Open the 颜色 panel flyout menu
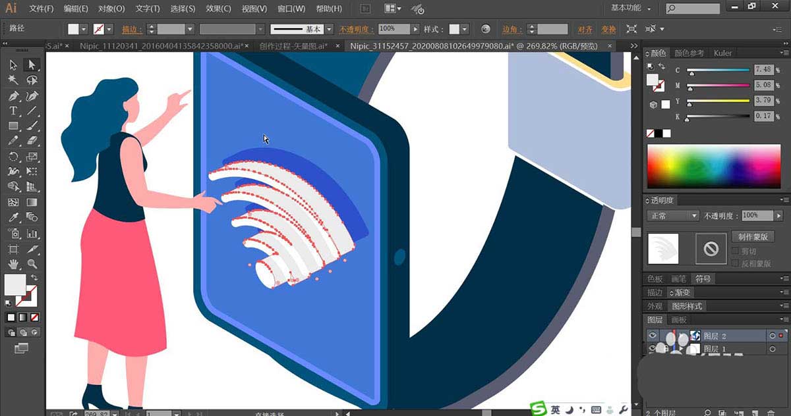 (x=784, y=53)
